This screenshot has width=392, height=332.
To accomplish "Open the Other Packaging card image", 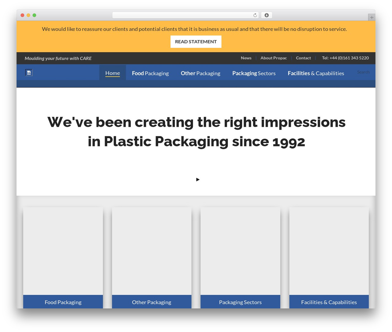I will click(152, 251).
